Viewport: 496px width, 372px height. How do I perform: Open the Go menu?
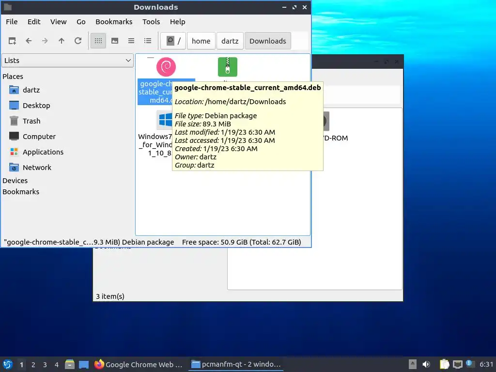click(x=81, y=22)
